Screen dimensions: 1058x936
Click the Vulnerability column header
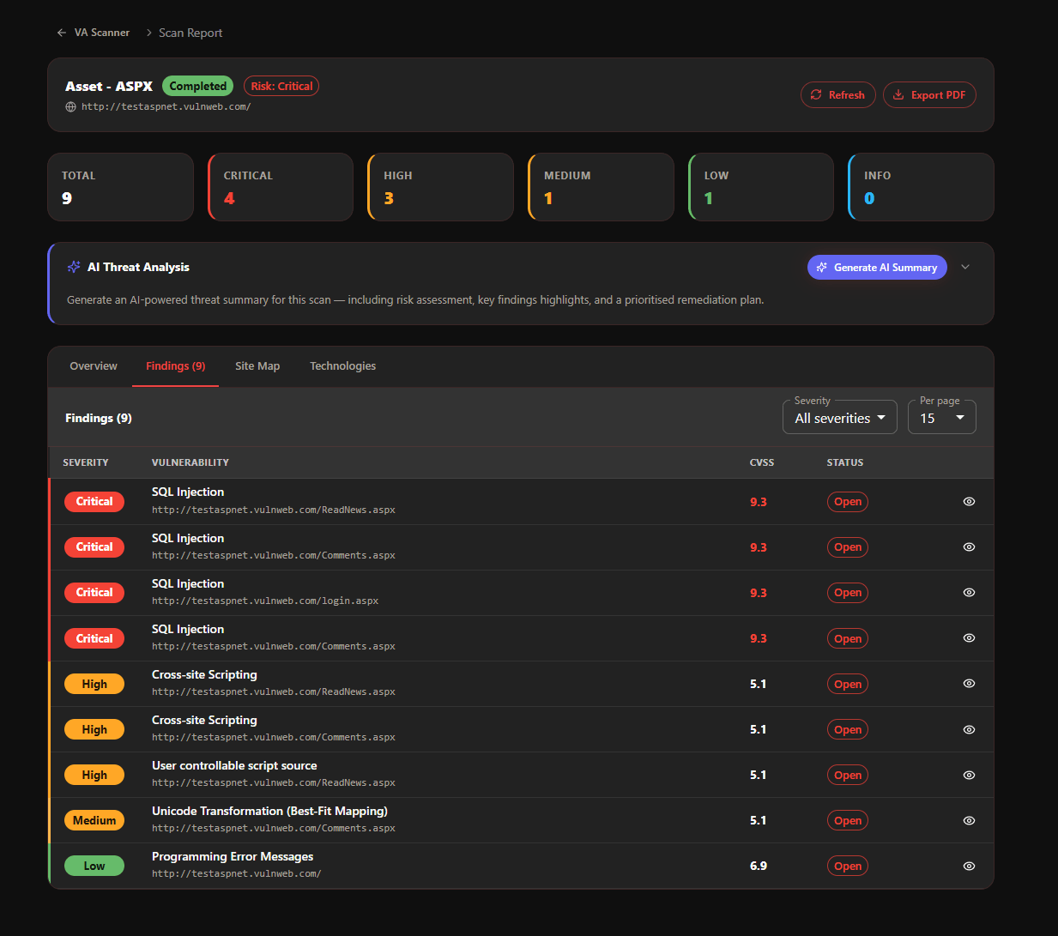click(190, 462)
